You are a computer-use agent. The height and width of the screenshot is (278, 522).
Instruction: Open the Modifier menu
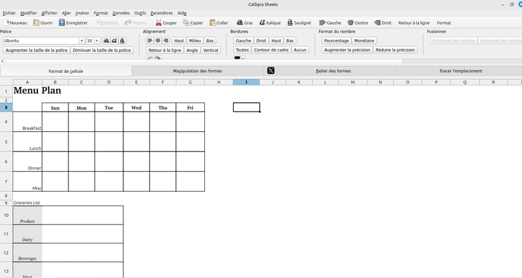28,13
